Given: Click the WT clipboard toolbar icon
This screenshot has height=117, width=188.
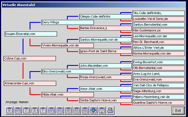Looking at the screenshot, I should (18, 110).
